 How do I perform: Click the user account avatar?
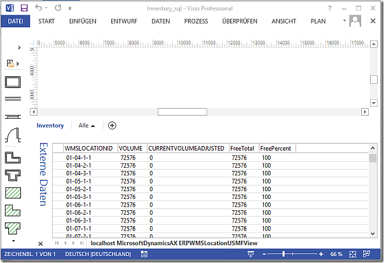(x=355, y=21)
